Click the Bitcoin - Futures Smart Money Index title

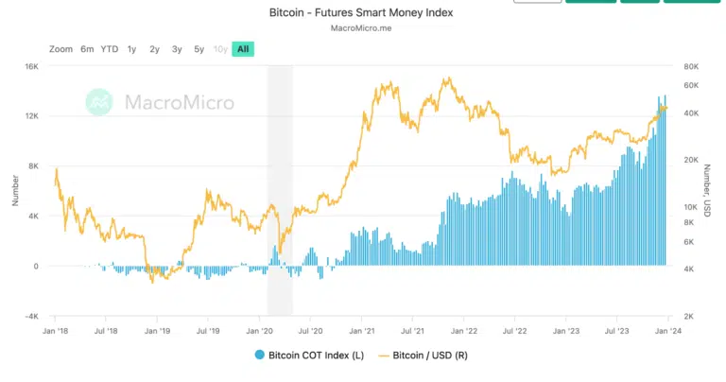click(x=363, y=12)
